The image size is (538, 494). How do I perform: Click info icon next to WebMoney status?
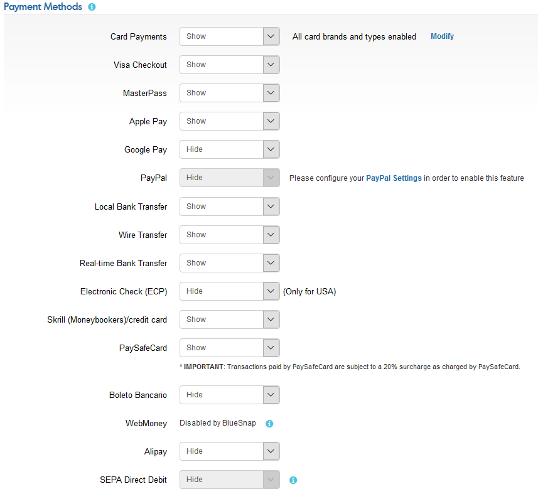(x=269, y=424)
